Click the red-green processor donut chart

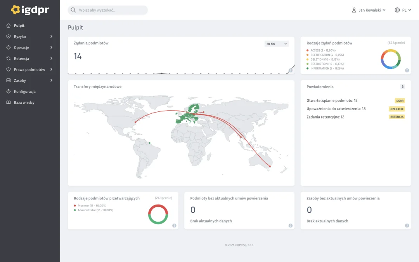(158, 214)
